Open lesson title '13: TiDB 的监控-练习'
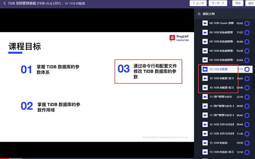 click(x=221, y=152)
